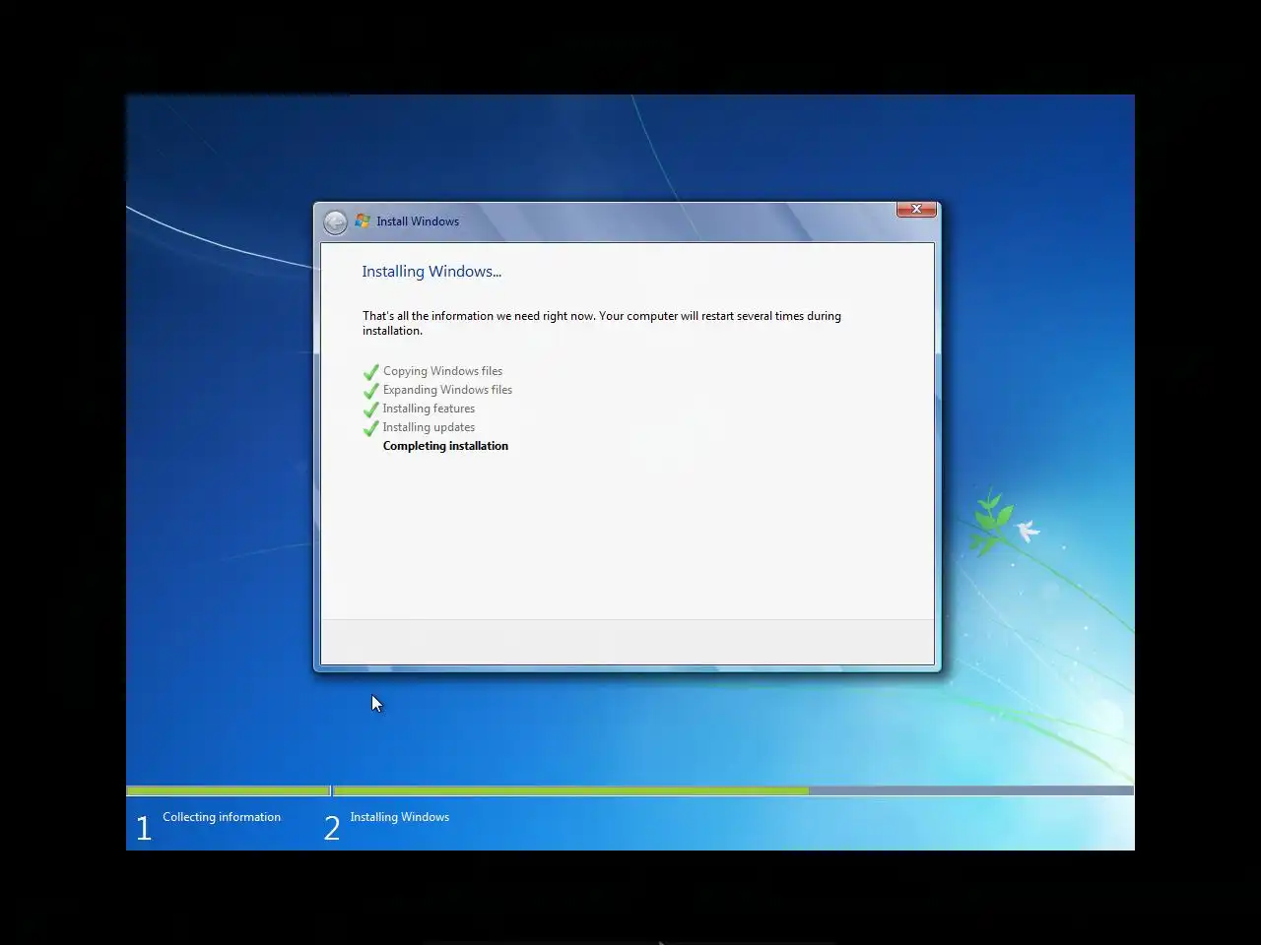This screenshot has width=1261, height=945.
Task: Click the 'Collecting information' stage label
Action: [x=222, y=817]
